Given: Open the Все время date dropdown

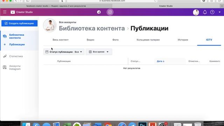Looking at the screenshot, I should tap(99, 52).
